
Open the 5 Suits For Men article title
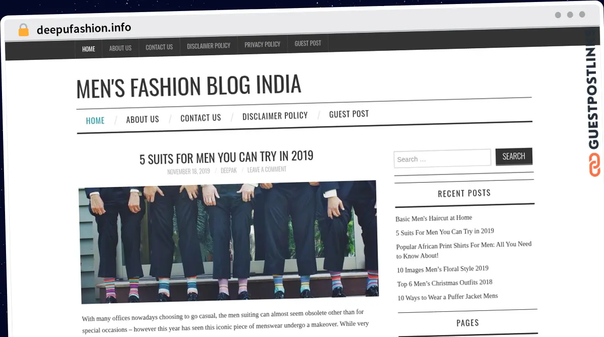click(x=226, y=157)
